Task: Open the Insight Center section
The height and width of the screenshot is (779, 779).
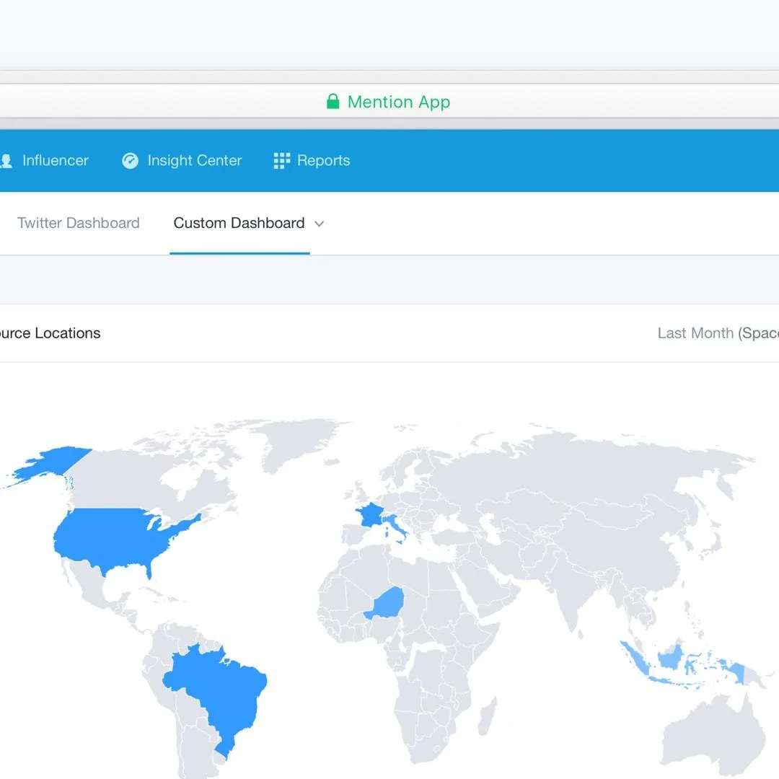Action: pyautogui.click(x=194, y=160)
